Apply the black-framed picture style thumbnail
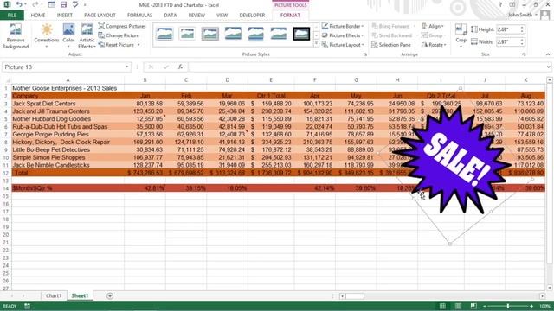This screenshot has height=311, width=554. point(301,34)
